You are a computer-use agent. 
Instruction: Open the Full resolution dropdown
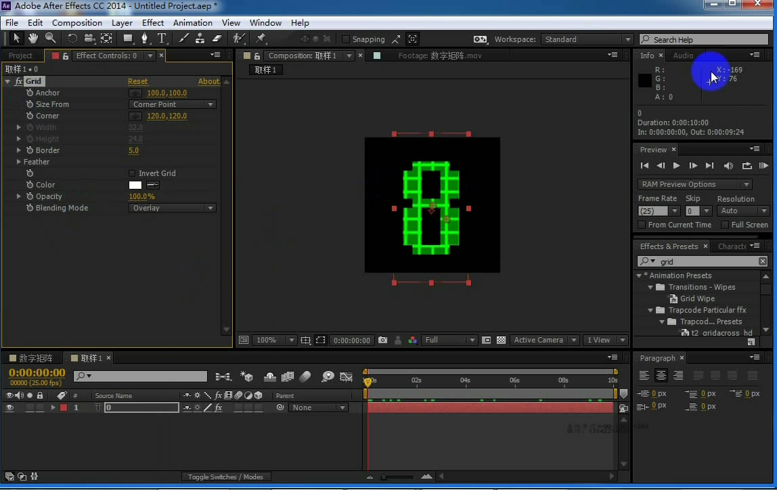pyautogui.click(x=449, y=340)
